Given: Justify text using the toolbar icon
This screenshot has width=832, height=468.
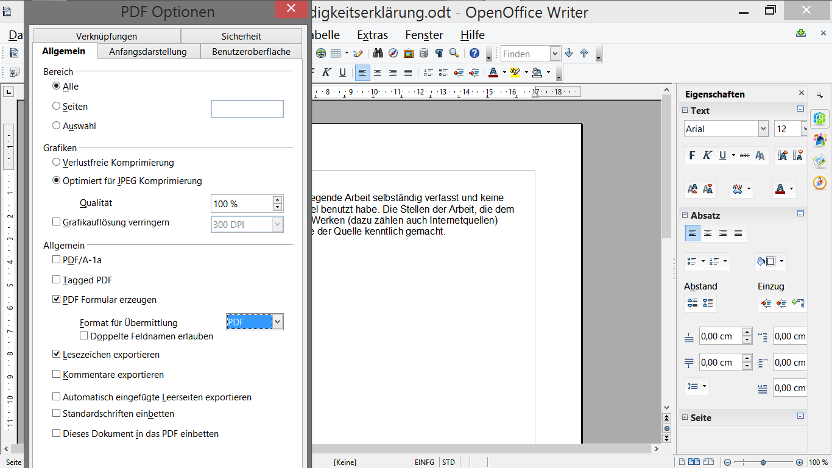Looking at the screenshot, I should (x=408, y=73).
